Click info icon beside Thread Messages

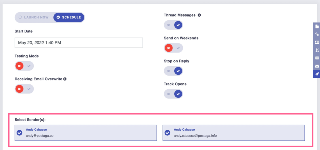pos(199,15)
